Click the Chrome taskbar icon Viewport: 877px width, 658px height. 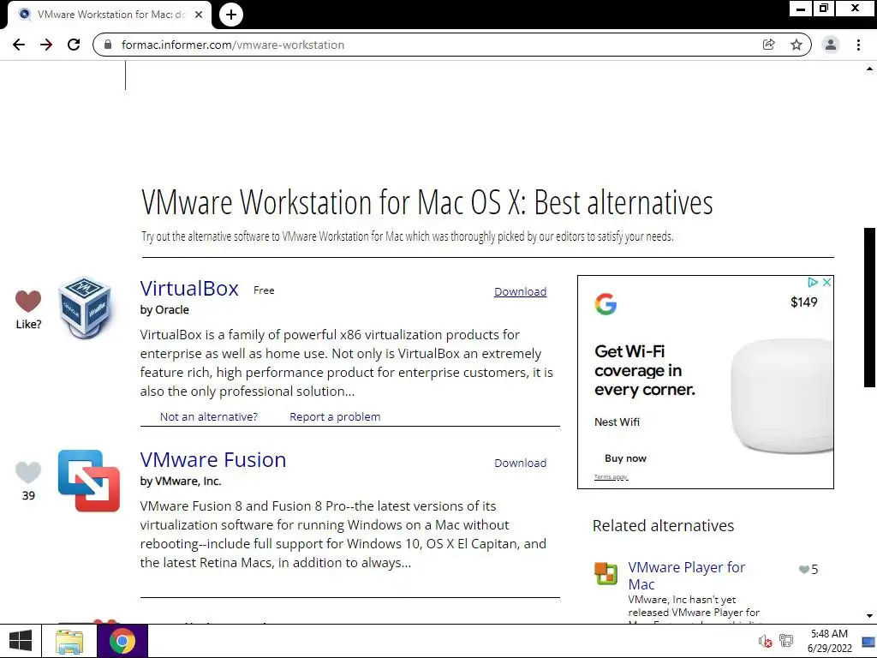pos(122,641)
